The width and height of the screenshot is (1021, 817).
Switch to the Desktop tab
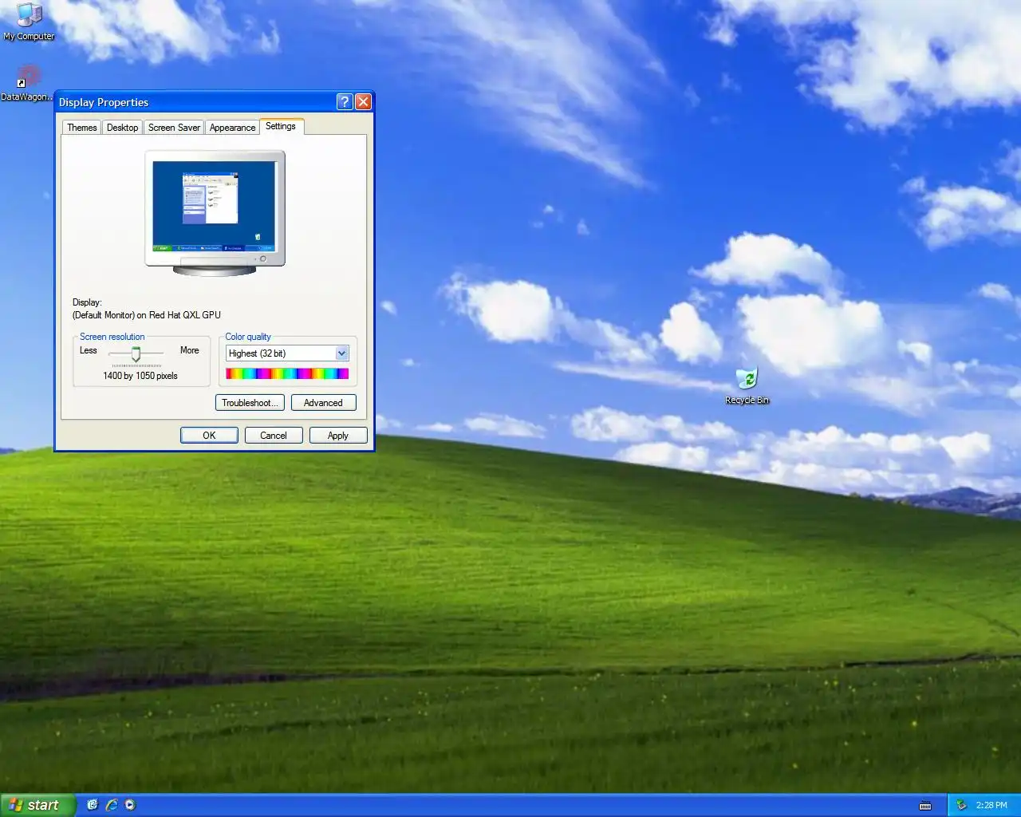(x=122, y=128)
